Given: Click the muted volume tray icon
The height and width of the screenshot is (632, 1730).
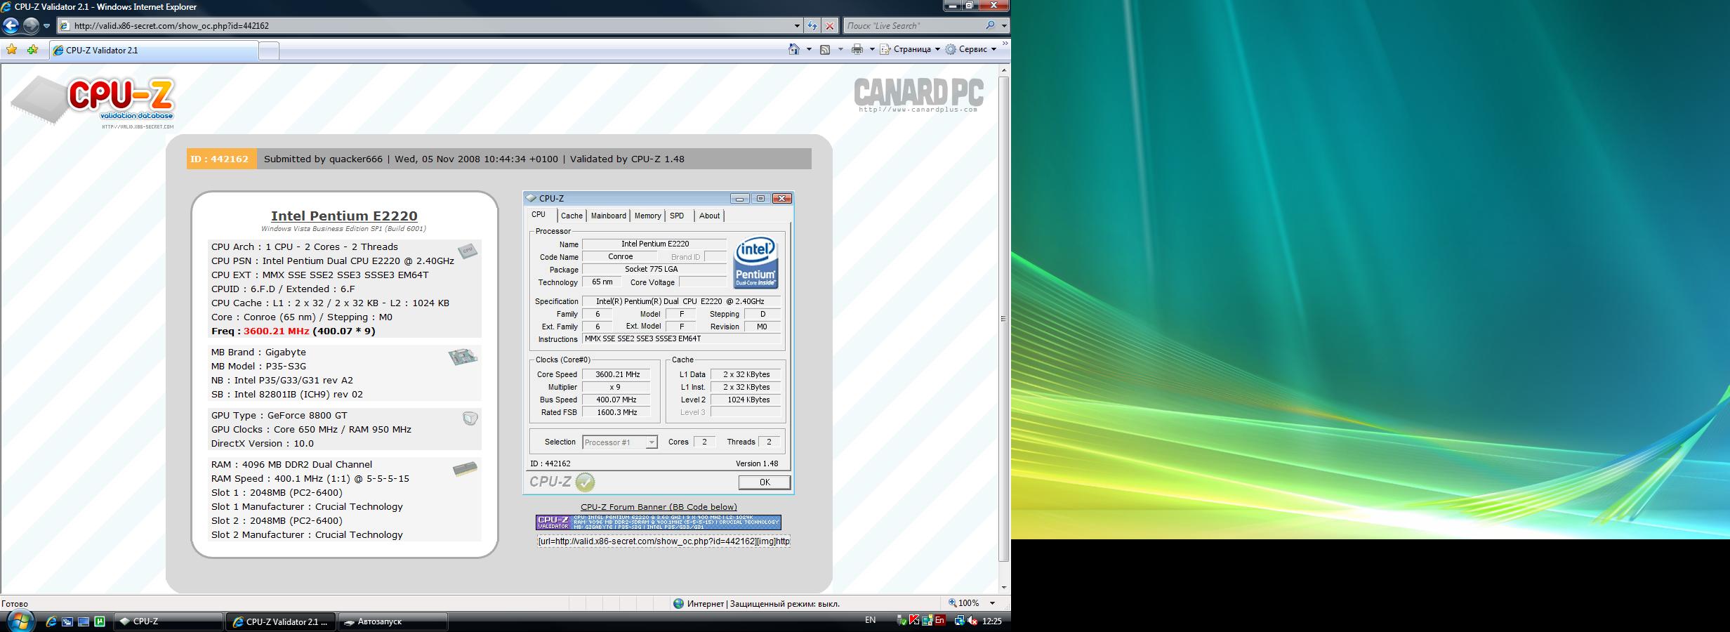Looking at the screenshot, I should point(972,621).
